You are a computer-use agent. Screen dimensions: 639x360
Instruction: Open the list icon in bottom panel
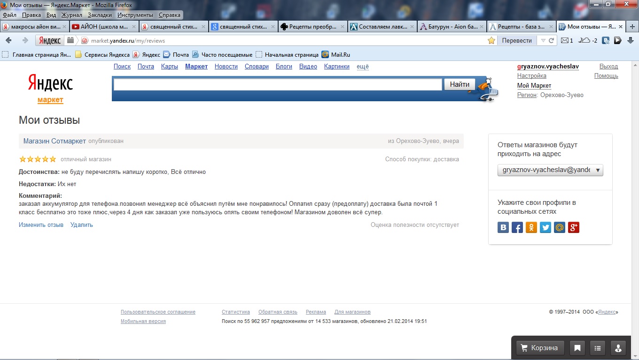pos(598,348)
